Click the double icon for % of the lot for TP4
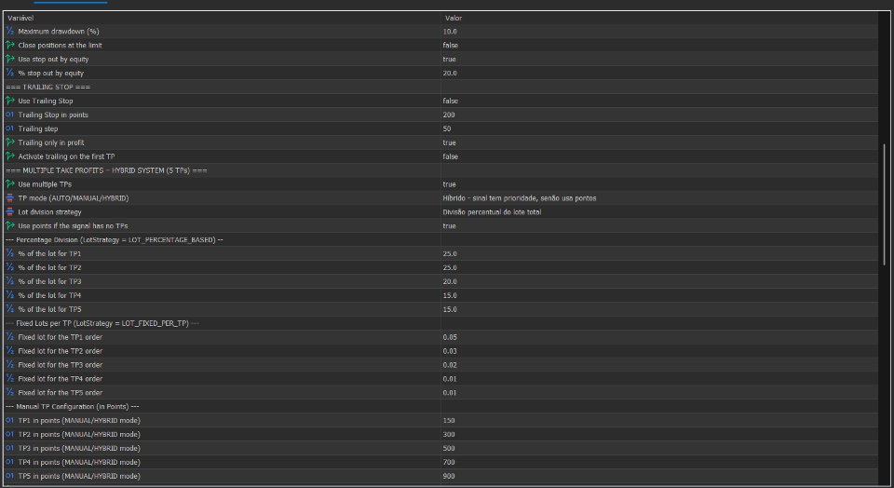 (9, 295)
